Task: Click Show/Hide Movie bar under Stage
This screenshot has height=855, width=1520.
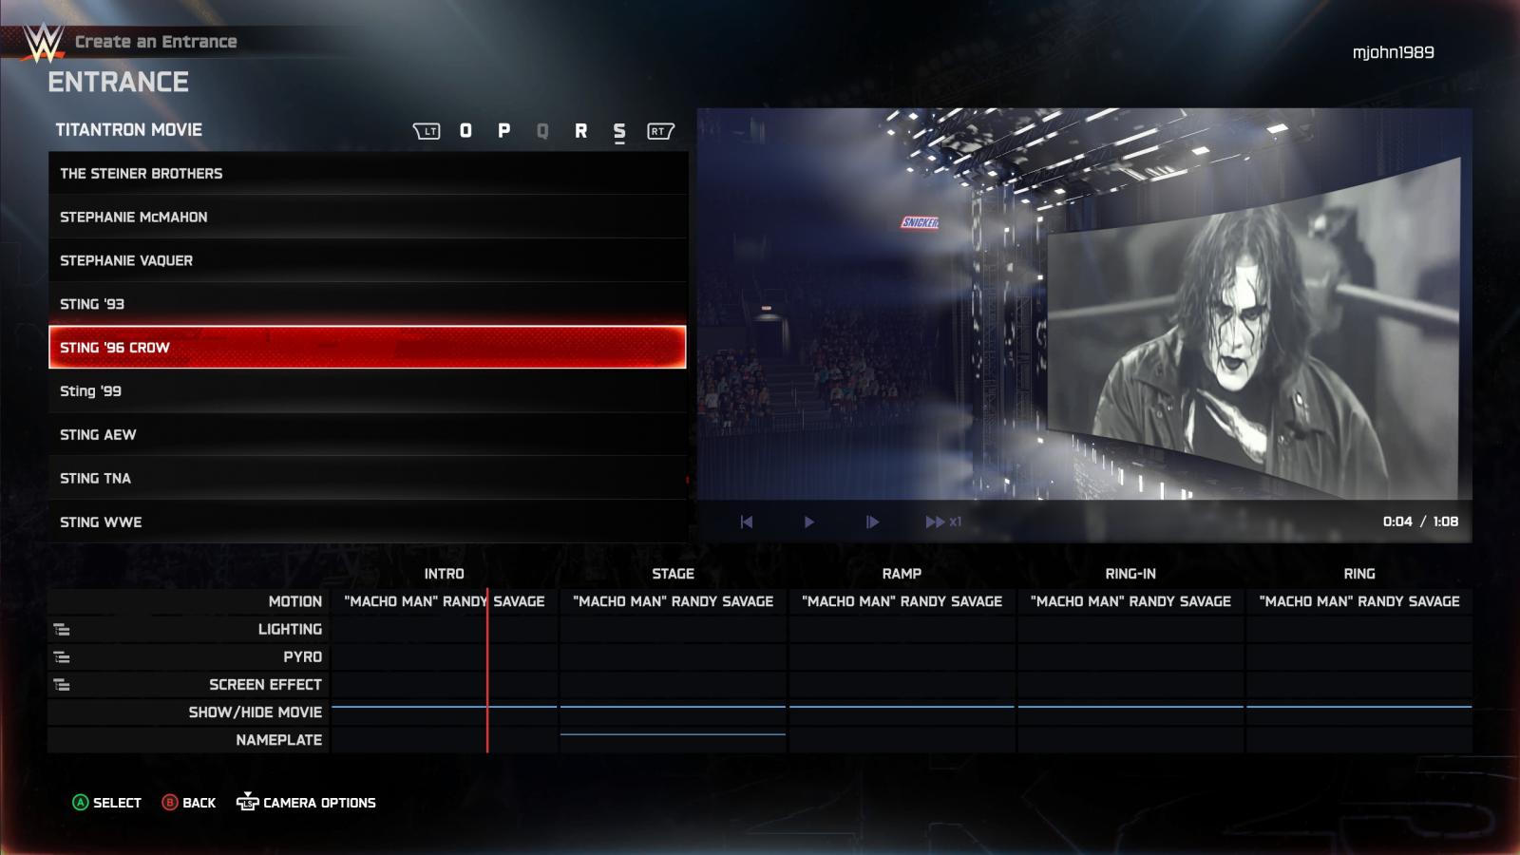Action: (x=674, y=707)
